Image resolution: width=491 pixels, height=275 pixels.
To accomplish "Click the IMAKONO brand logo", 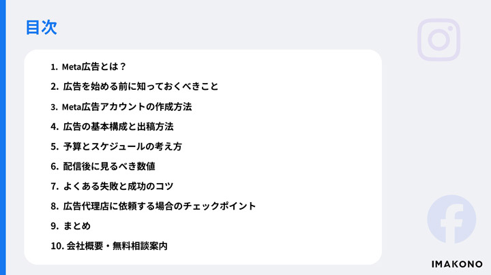I will click(x=457, y=264).
